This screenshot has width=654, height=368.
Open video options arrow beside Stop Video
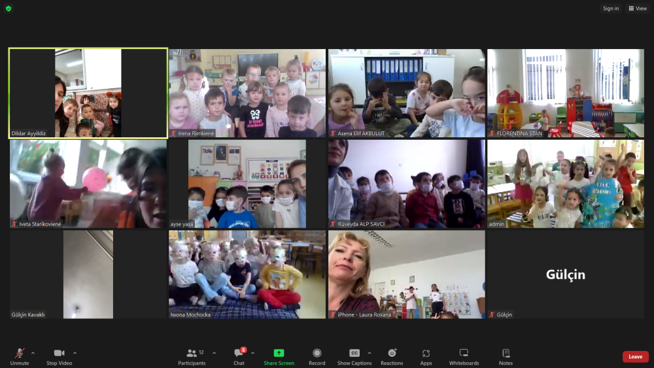point(75,353)
